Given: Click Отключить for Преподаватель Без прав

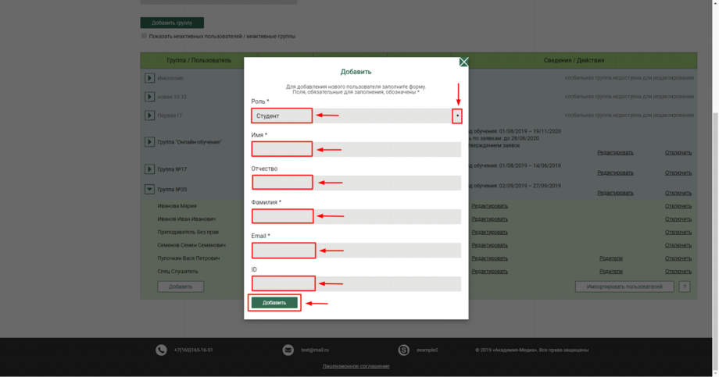Looking at the screenshot, I should [678, 233].
